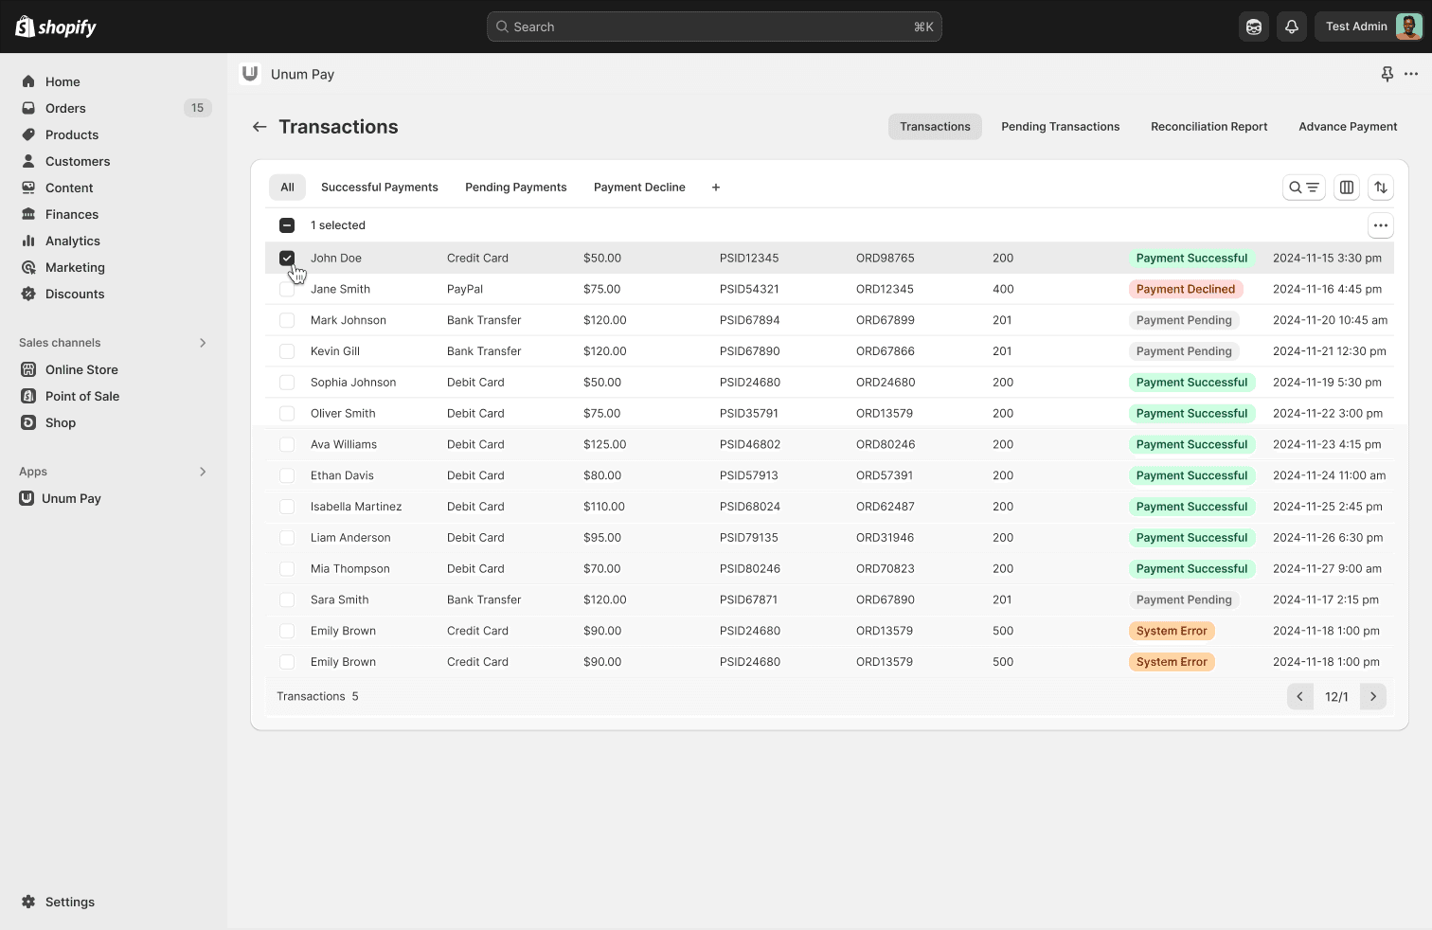Click the back arrow beside Transactions heading
Screen dimensions: 1432x930
(260, 127)
